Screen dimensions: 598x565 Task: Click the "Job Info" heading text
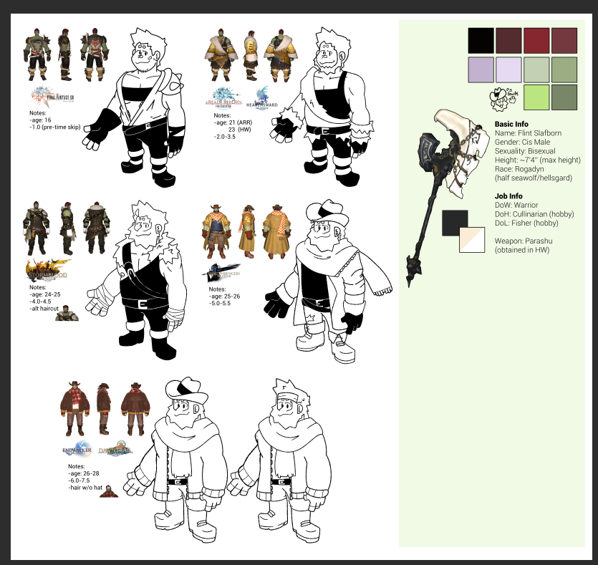[x=508, y=195]
